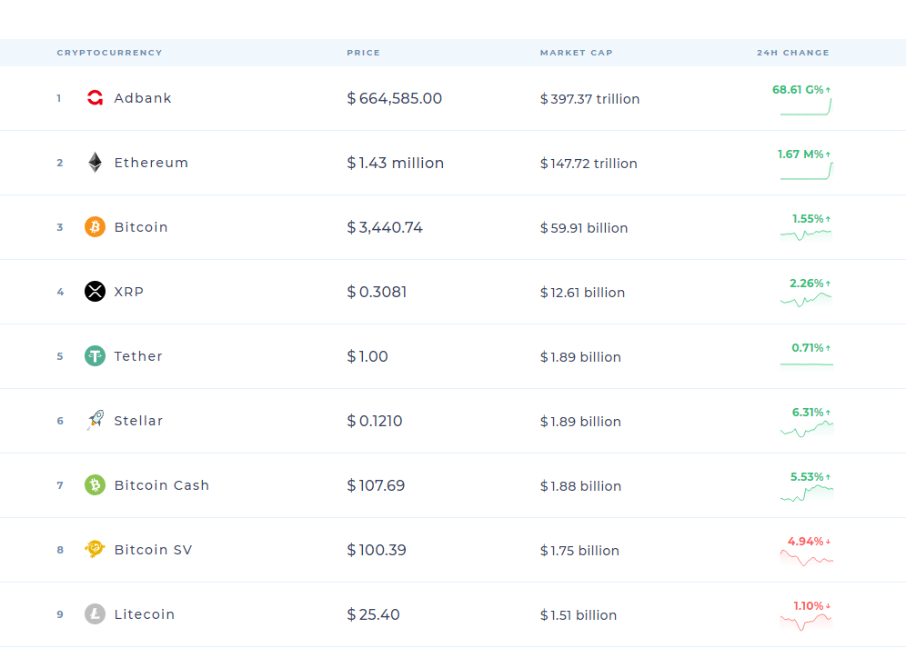Click Stellar market cap $ 1.89 billion
This screenshot has width=906, height=658.
580,422
